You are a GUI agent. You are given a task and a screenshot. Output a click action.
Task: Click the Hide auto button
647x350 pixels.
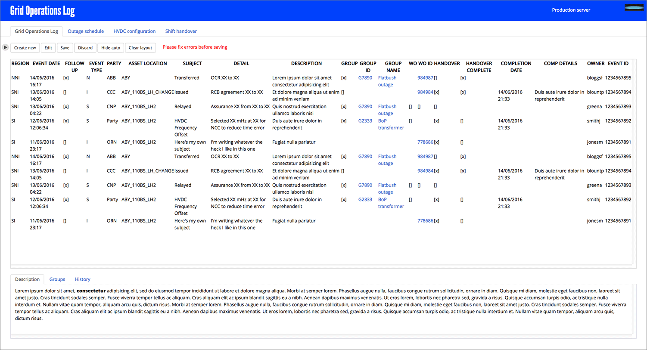(x=111, y=48)
